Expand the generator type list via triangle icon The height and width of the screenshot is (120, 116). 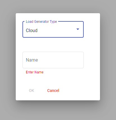pos(78,29)
